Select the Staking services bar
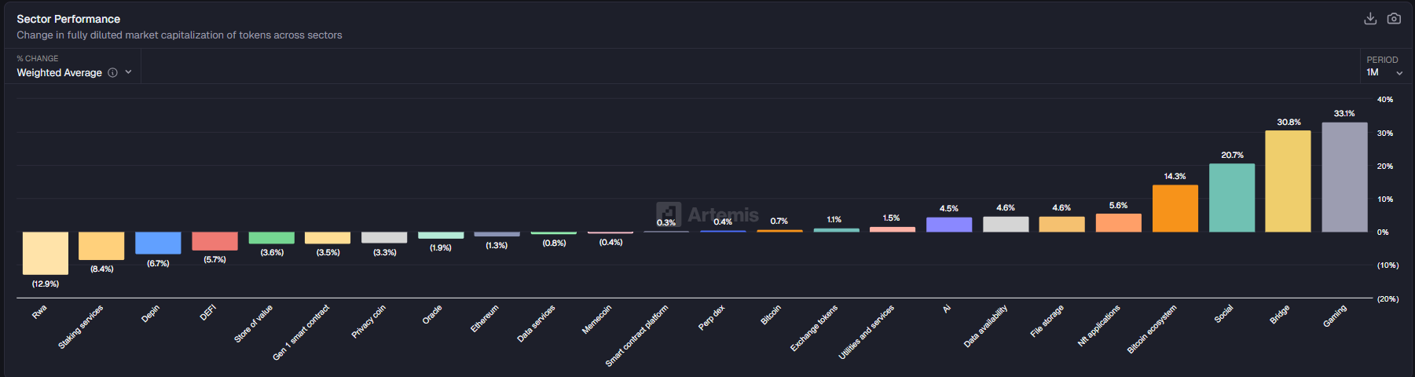This screenshot has height=377, width=1415. click(101, 246)
